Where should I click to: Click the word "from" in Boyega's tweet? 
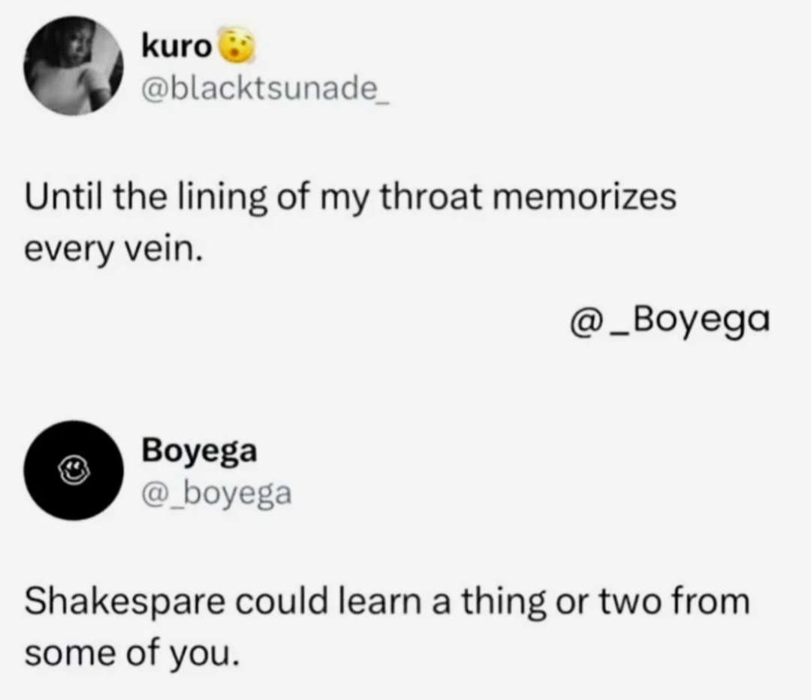pyautogui.click(x=716, y=602)
